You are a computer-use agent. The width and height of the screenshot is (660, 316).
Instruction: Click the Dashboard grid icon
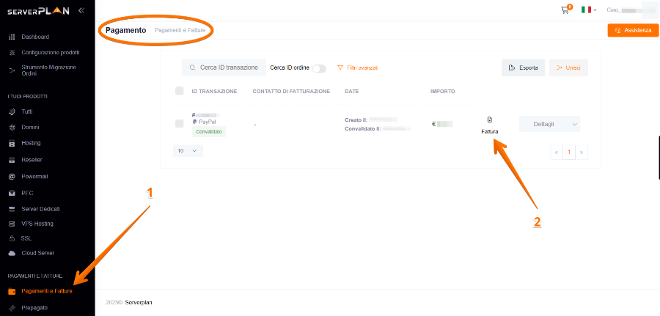(x=12, y=37)
